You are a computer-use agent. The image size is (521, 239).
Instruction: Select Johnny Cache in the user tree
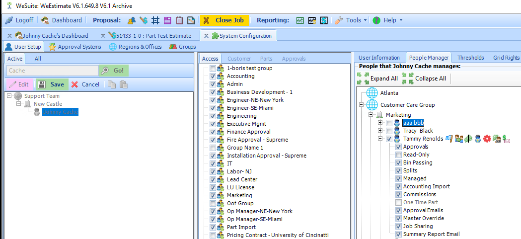[x=60, y=112]
